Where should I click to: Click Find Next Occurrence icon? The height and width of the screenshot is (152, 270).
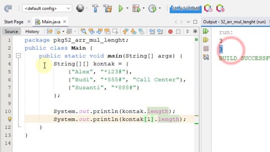100,31
